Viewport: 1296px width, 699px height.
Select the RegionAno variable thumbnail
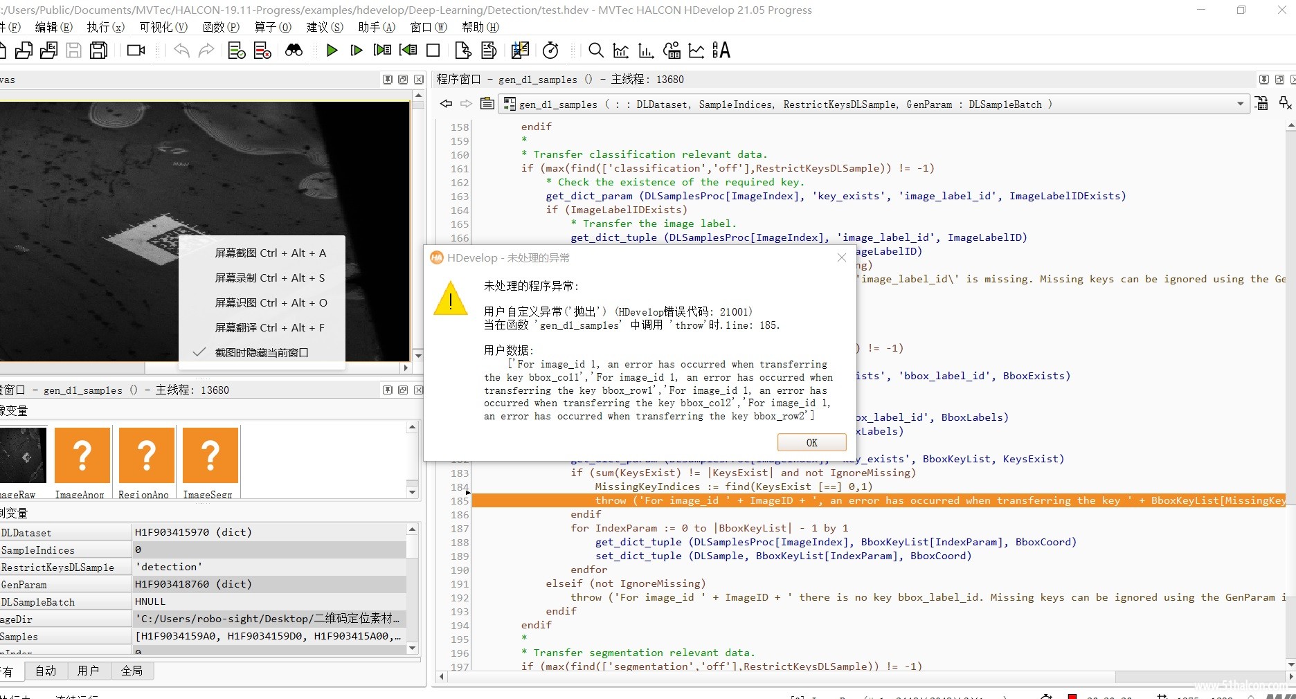click(x=146, y=462)
